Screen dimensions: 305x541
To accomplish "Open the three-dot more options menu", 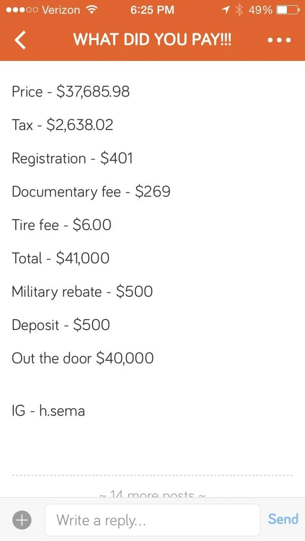I will [279, 40].
